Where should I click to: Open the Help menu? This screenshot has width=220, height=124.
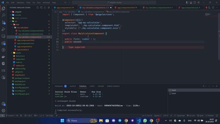click(x=54, y=2)
